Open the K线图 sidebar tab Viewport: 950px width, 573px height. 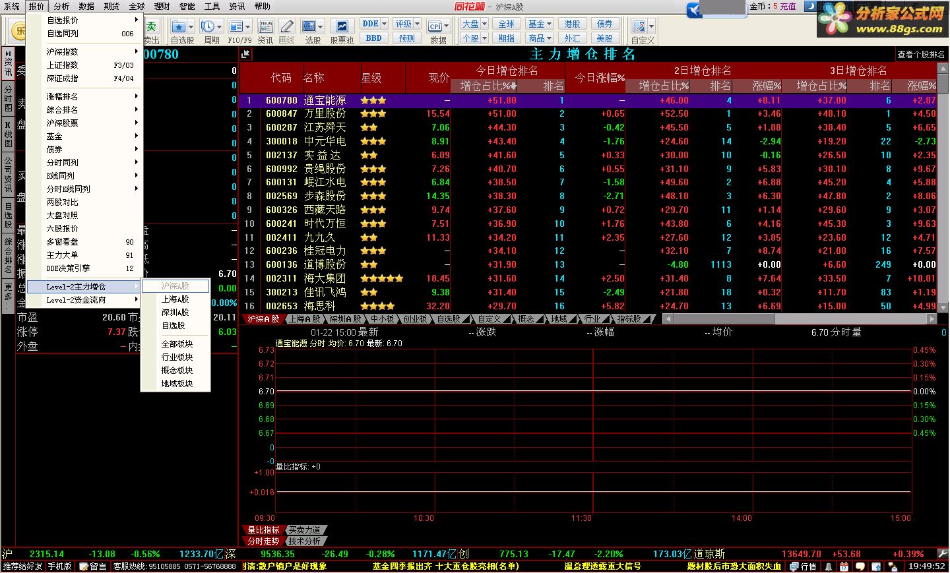pos(8,134)
